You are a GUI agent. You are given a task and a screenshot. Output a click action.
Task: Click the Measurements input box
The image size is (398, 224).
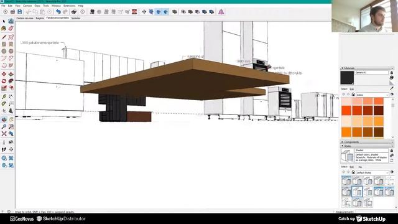[376, 212]
